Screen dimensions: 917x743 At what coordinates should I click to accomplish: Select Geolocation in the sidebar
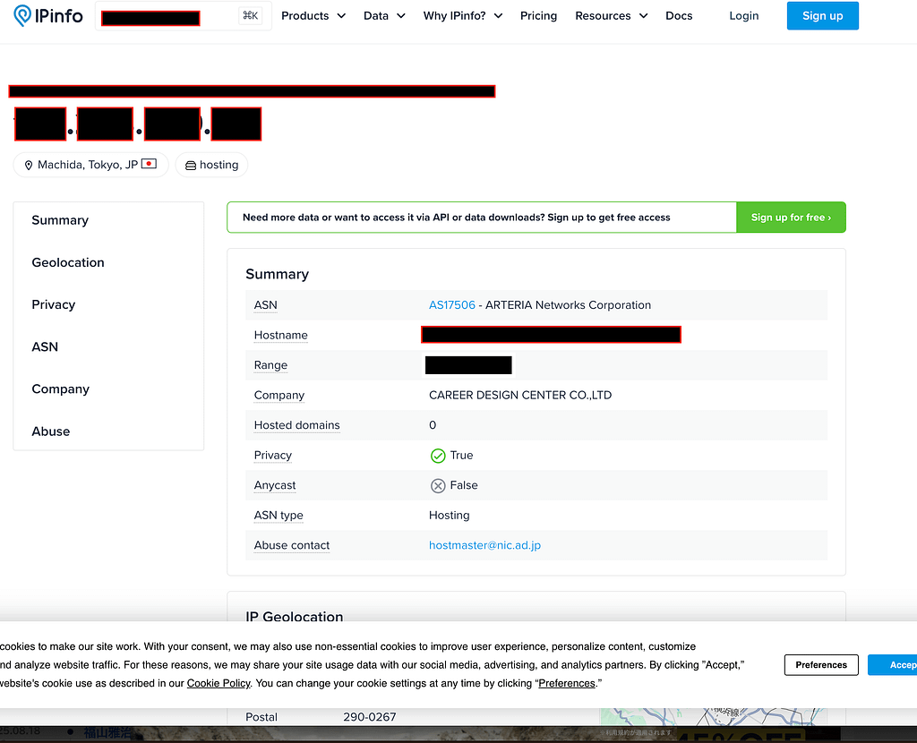click(68, 262)
